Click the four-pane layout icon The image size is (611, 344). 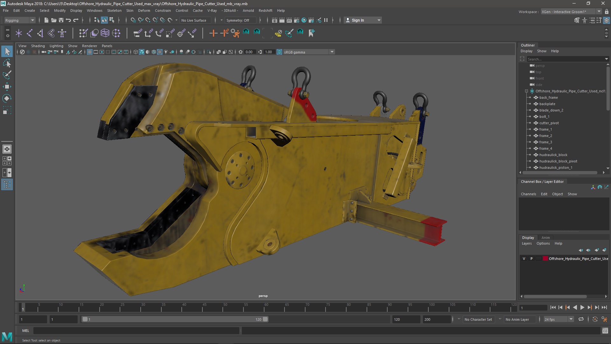7,161
